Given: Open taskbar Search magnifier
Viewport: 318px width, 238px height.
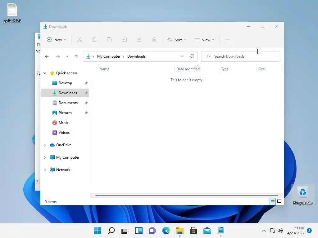Looking at the screenshot, I should pos(111,231).
